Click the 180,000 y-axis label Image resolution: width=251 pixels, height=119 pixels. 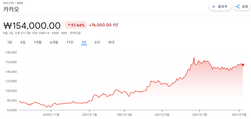tap(11, 52)
